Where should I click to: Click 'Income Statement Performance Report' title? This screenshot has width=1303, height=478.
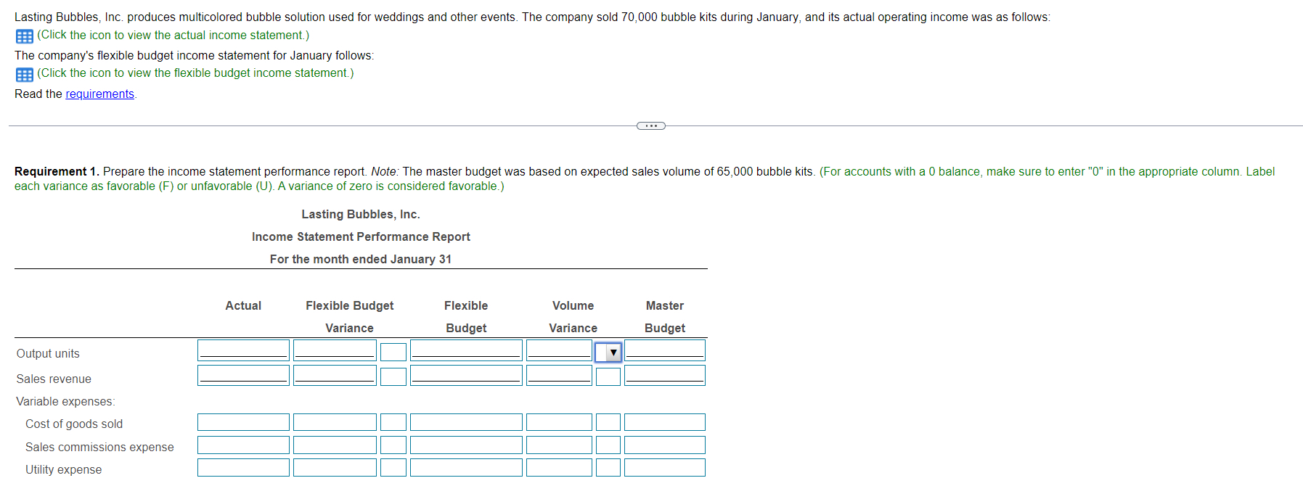pos(361,237)
